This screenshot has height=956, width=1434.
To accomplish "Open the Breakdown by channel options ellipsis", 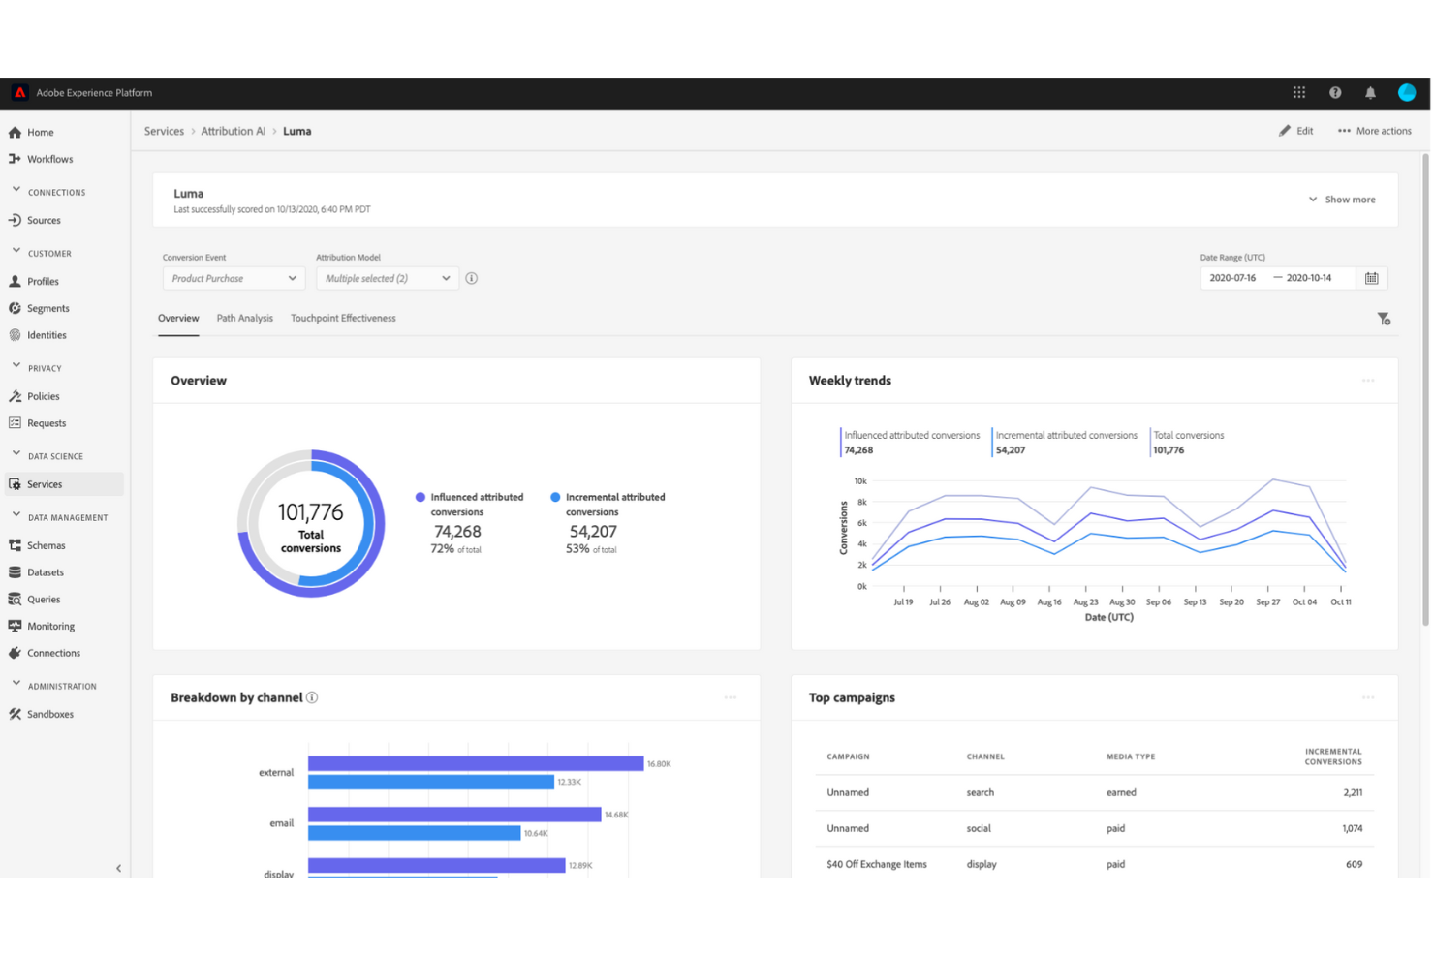I will pyautogui.click(x=730, y=697).
